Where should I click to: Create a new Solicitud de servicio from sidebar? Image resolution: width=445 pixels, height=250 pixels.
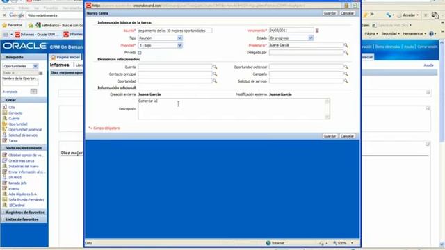(23, 135)
